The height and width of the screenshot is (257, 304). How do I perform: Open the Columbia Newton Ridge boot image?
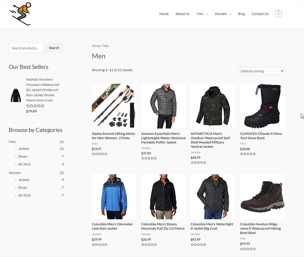(x=262, y=196)
